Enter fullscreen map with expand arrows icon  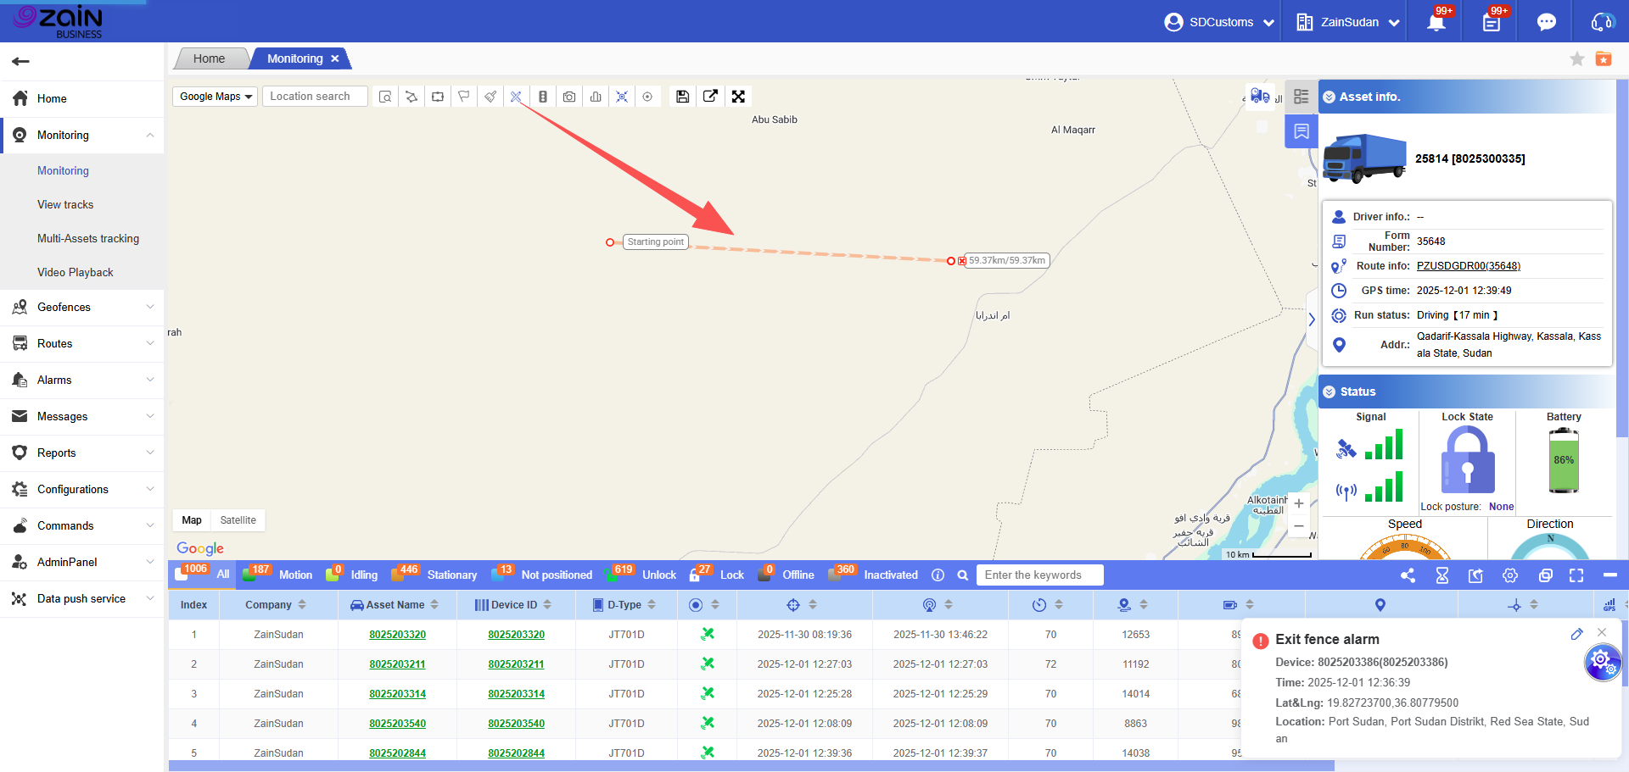[738, 97]
